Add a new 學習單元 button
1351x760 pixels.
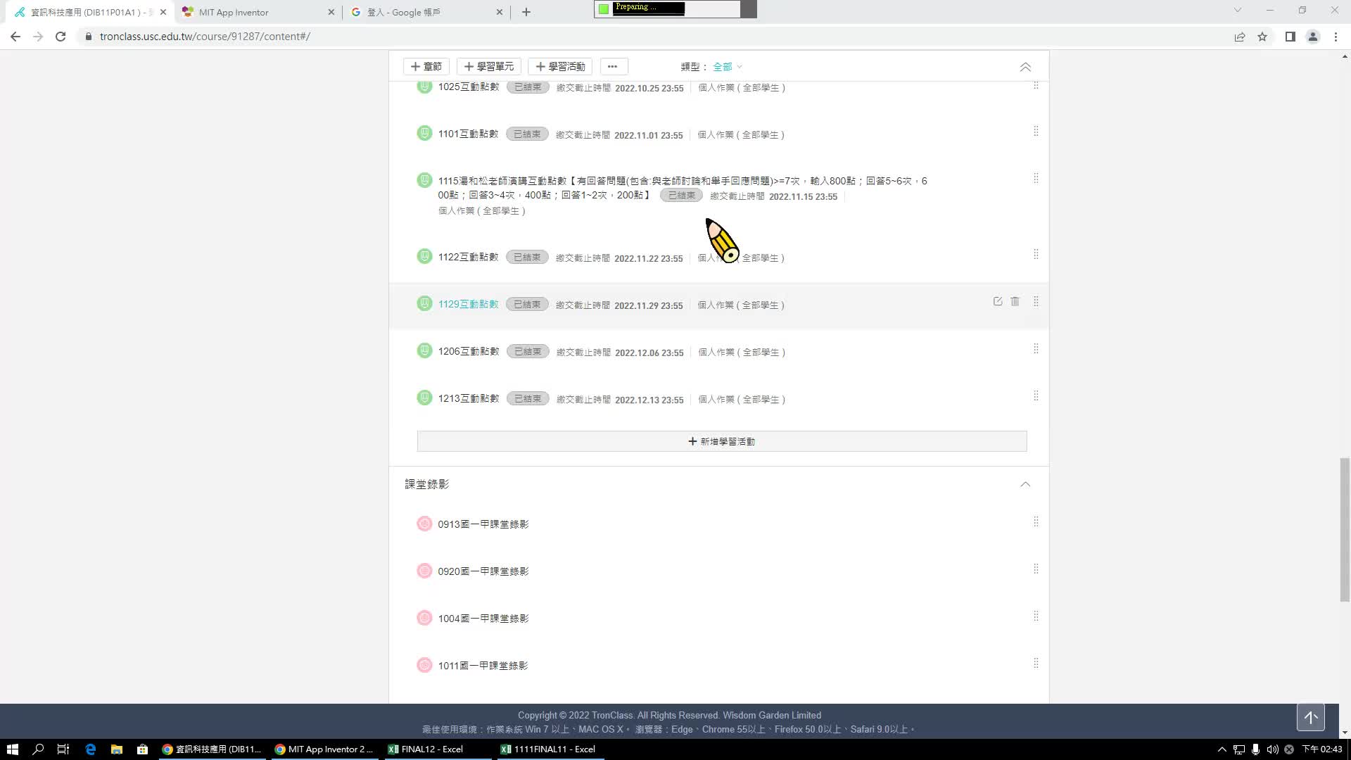click(489, 66)
